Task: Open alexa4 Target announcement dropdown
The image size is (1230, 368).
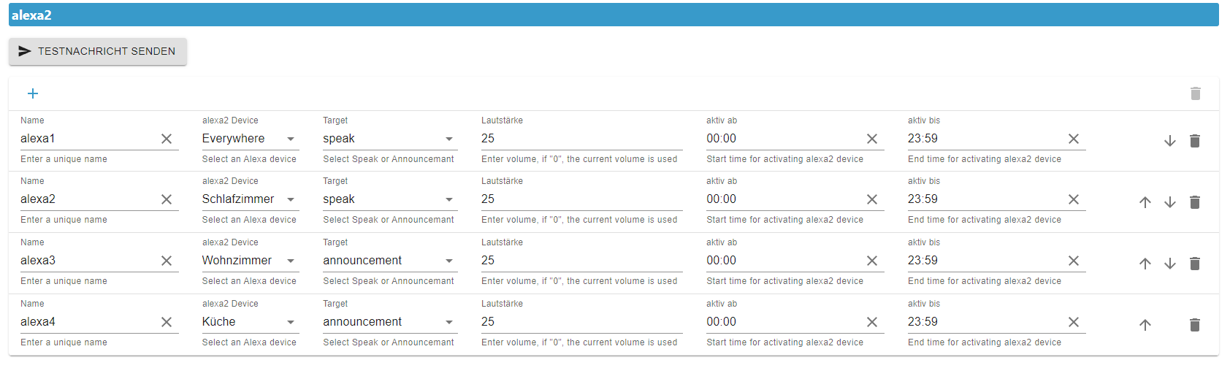Action: (x=390, y=322)
